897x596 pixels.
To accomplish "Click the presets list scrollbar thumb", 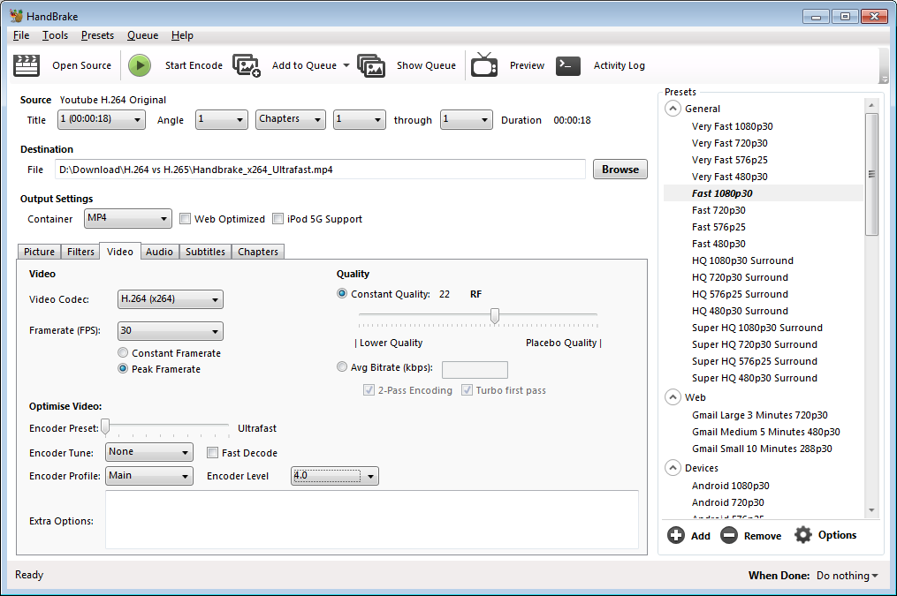I will click(x=871, y=174).
